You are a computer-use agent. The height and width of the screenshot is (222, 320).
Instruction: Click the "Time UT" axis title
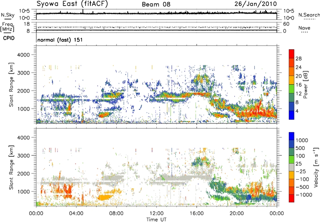pos(156,220)
